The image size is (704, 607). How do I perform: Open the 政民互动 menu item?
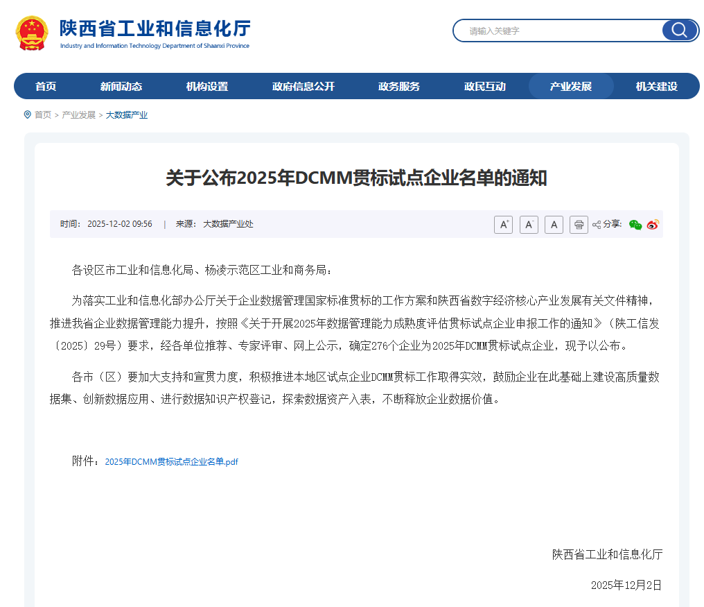[485, 87]
